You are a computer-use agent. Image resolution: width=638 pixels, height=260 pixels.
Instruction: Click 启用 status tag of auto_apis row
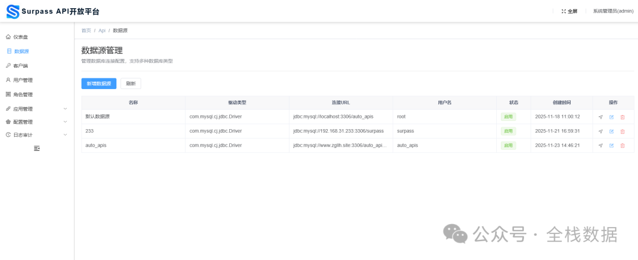(x=508, y=146)
